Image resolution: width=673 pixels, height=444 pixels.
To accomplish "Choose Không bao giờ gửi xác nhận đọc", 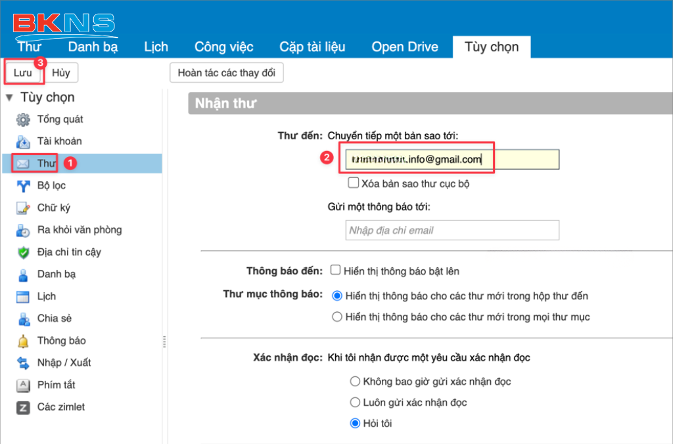I will [356, 382].
